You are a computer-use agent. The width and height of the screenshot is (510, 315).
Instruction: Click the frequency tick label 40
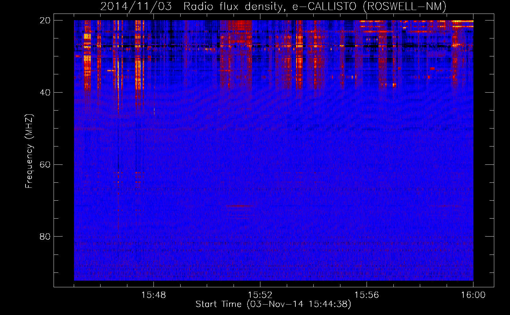45,93
